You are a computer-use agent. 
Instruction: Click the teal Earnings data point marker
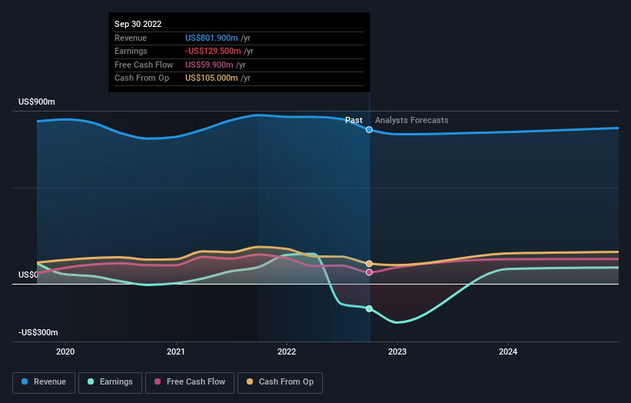(369, 309)
